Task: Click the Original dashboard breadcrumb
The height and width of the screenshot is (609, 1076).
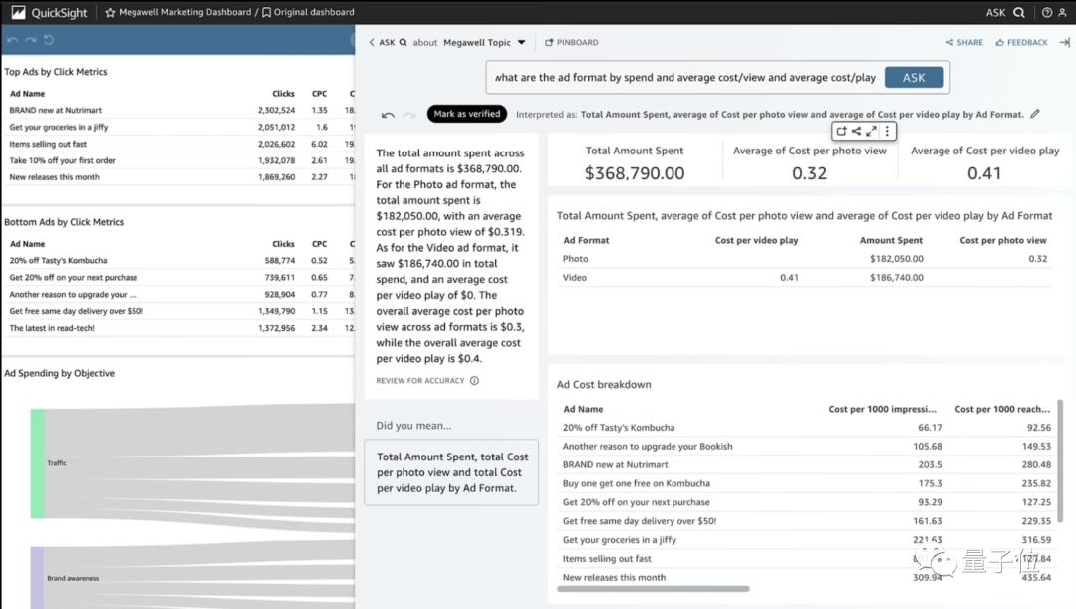Action: pyautogui.click(x=314, y=12)
